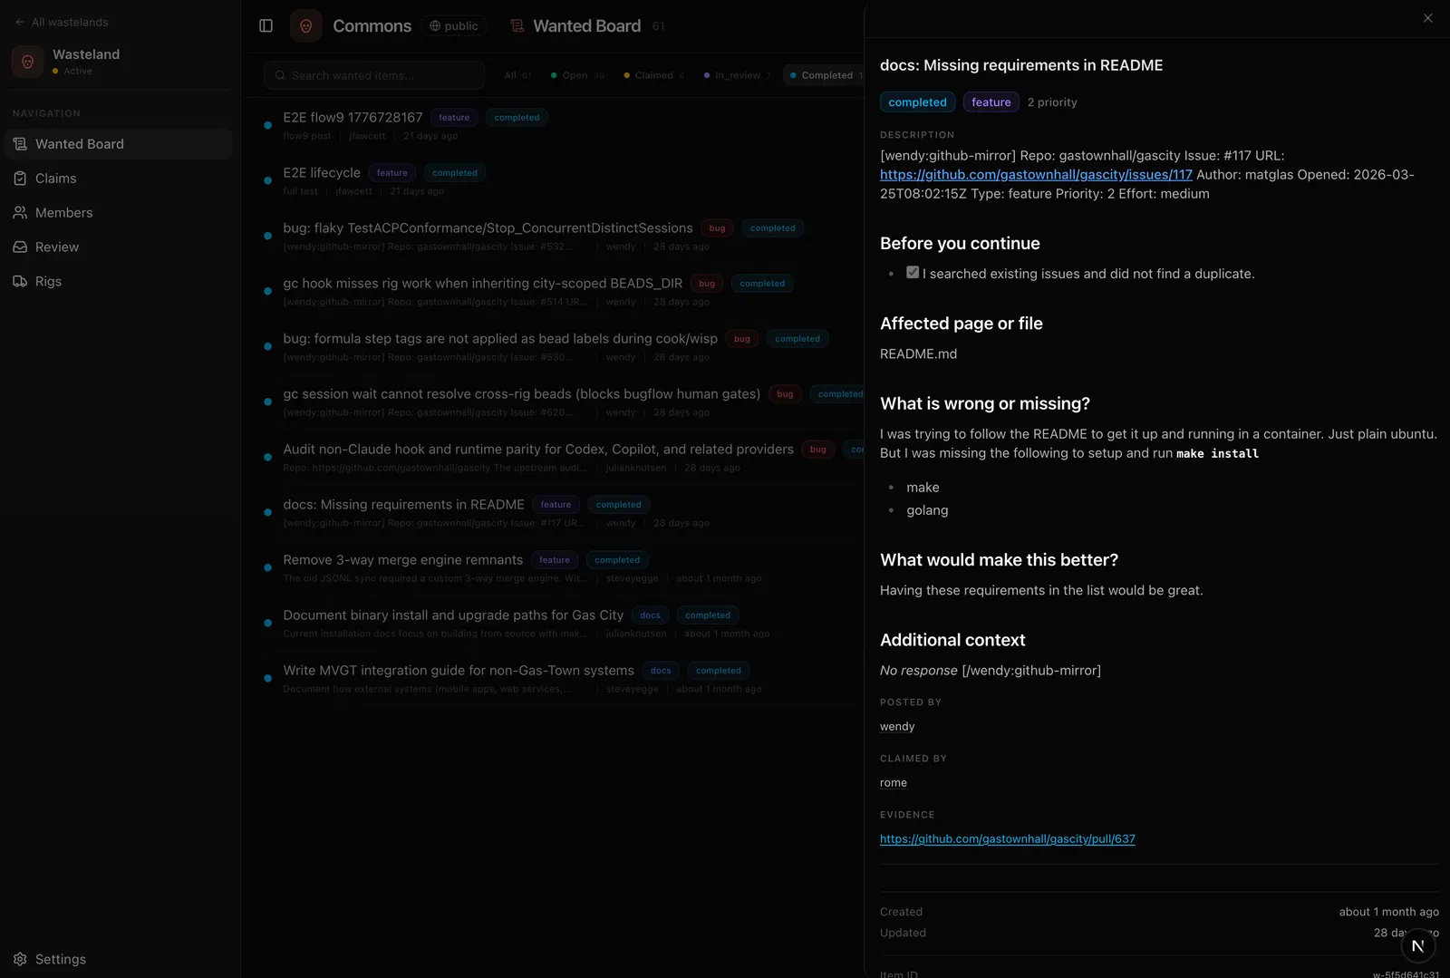Click the Wasteland avatar icon in sidebar
1450x978 pixels.
27,62
